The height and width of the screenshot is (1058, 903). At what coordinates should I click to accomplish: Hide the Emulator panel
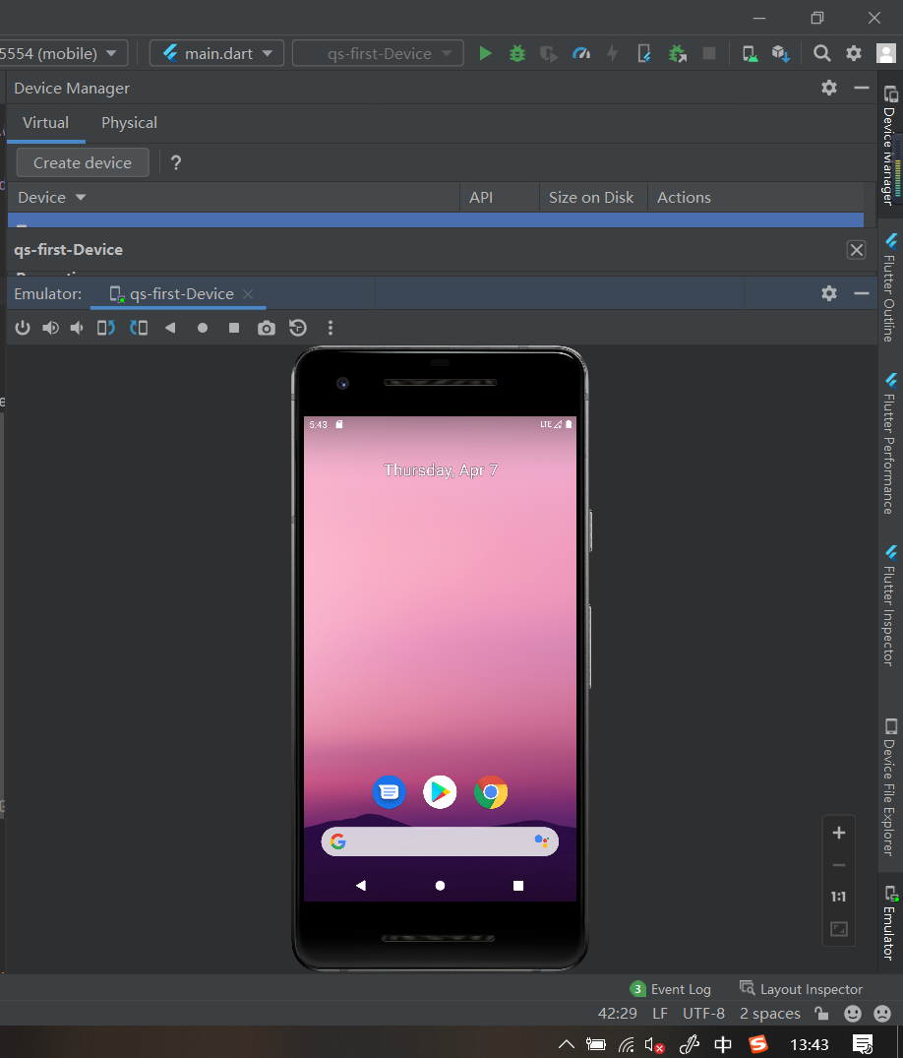point(861,293)
